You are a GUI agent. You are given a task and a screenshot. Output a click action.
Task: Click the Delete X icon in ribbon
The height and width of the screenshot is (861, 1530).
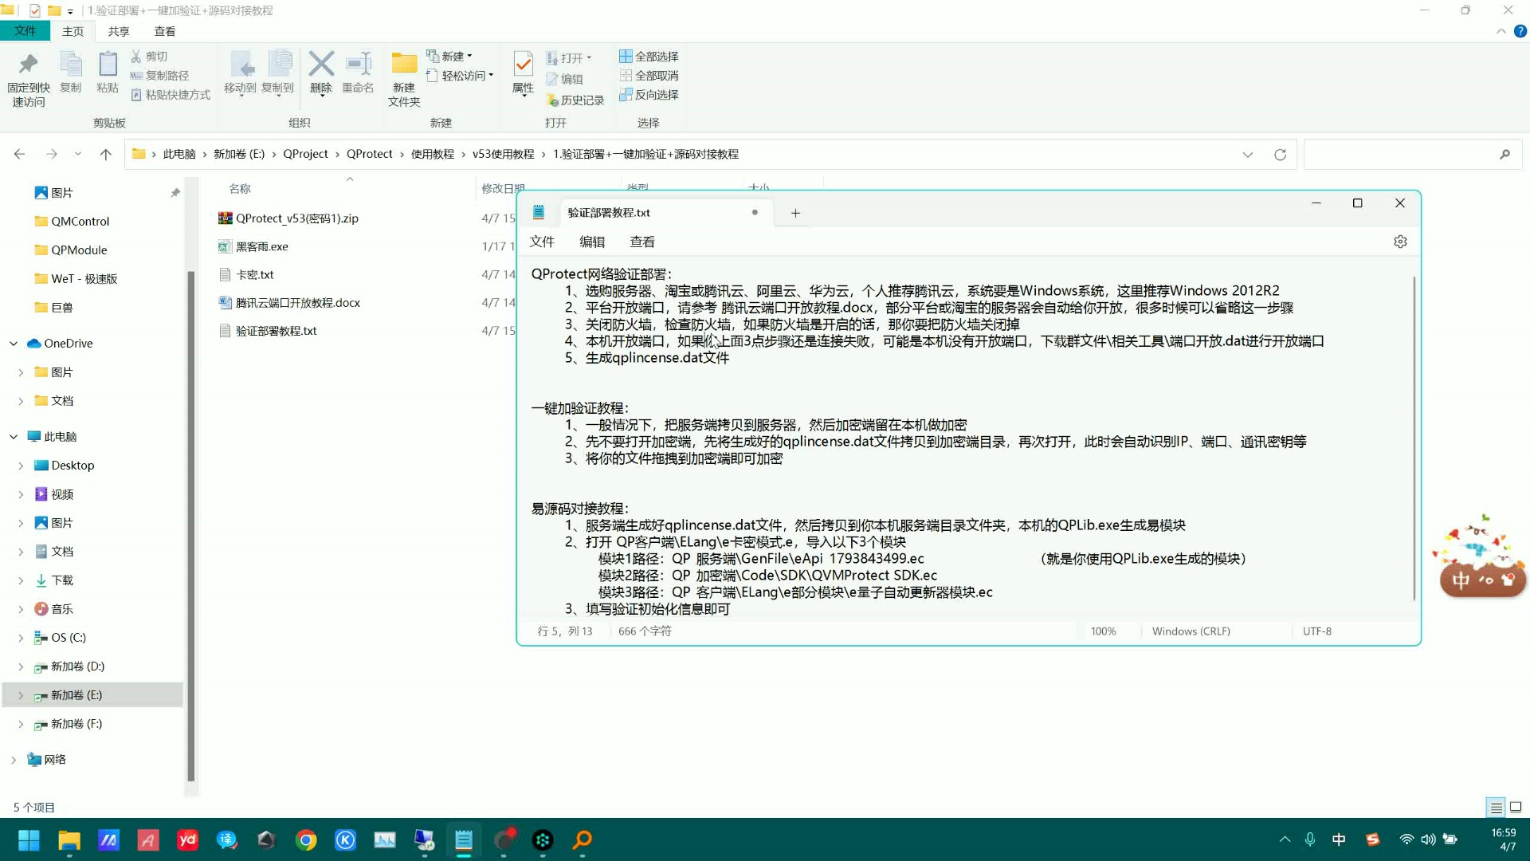(x=321, y=64)
